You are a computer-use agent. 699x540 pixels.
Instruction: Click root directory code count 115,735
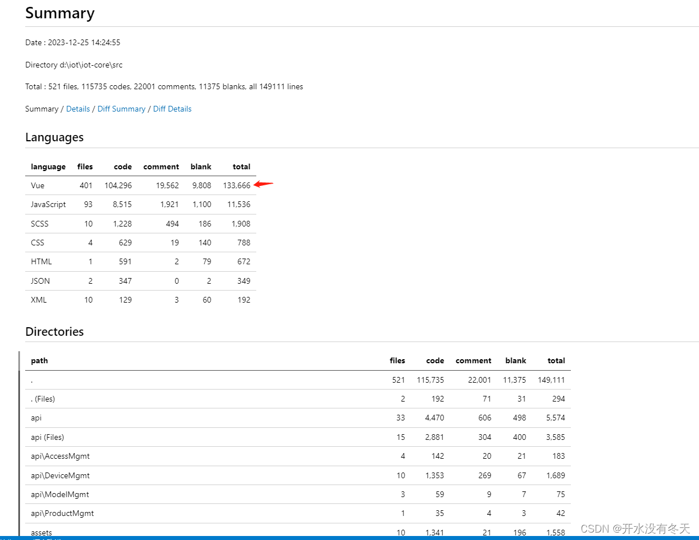[430, 380]
